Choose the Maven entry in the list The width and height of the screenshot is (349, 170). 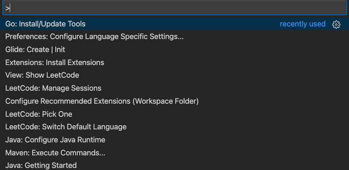tap(55, 153)
